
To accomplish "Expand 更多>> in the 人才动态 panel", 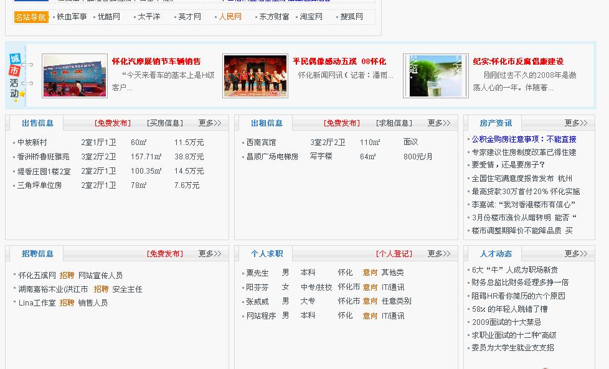I will (575, 254).
